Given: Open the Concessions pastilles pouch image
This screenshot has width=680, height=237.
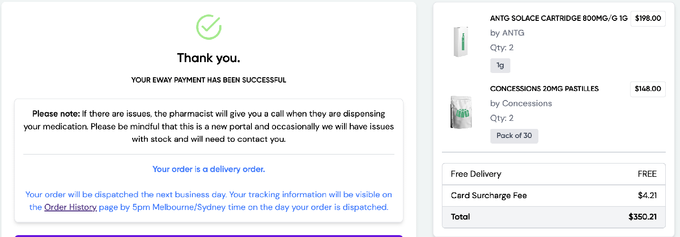Looking at the screenshot, I should coord(460,112).
